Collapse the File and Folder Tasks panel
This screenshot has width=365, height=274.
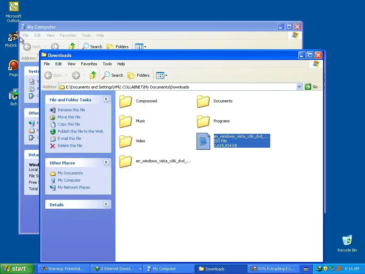(106, 99)
